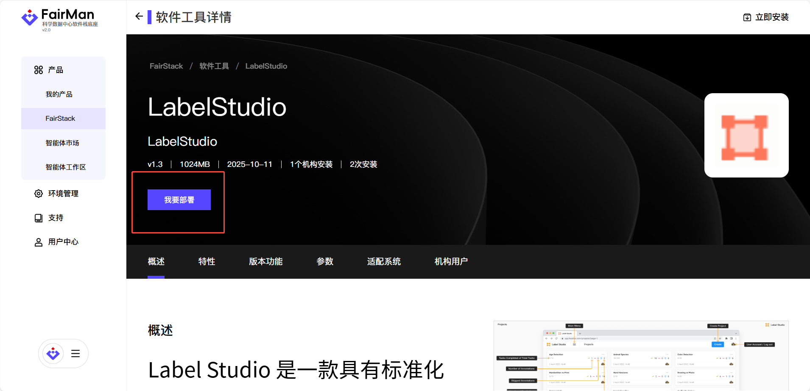Collapse the 产品 section in sidebar
The width and height of the screenshot is (810, 391).
pos(55,70)
